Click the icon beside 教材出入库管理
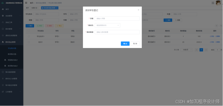 coord(3,78)
